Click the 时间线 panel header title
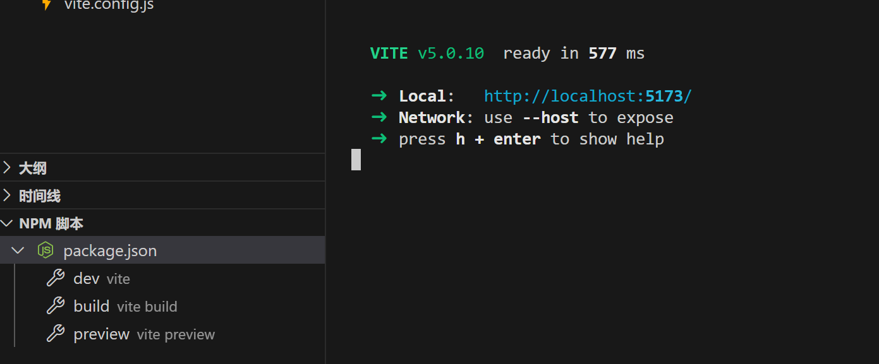The width and height of the screenshot is (879, 364). click(40, 196)
